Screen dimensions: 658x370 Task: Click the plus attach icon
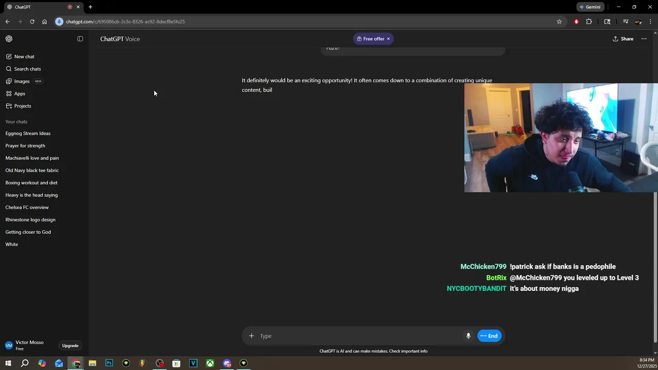pos(251,336)
